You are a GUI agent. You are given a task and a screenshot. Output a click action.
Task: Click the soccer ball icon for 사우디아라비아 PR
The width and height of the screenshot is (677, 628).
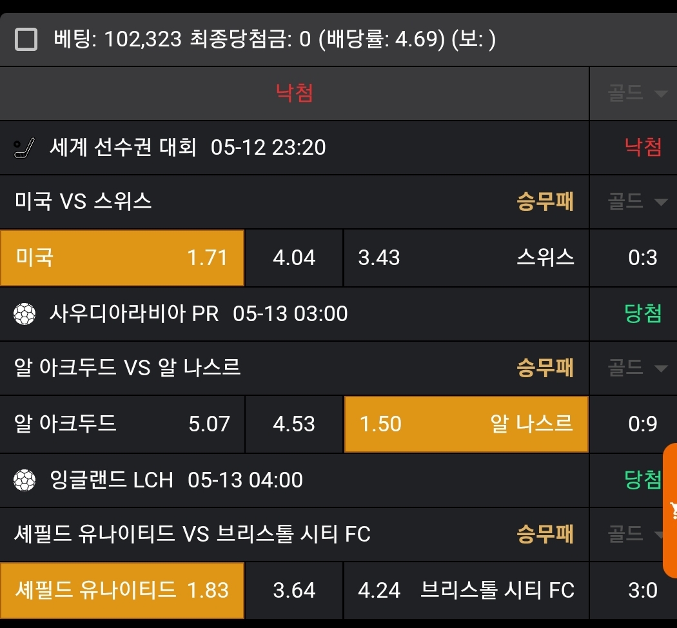pos(25,314)
